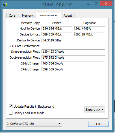Viewport: 115px width, 133px height.
Task: Enable Heavy Load Test Mode checkbox
Action: pyautogui.click(x=10, y=113)
